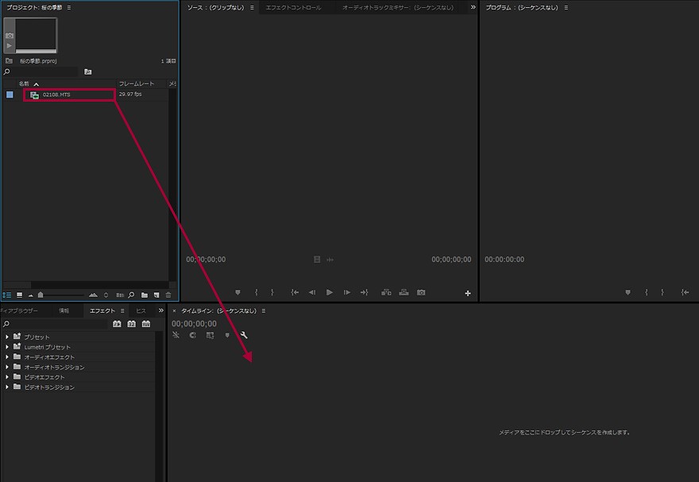Click the poster frame camera icon on thumbnail
Image resolution: width=699 pixels, height=482 pixels.
(10, 36)
